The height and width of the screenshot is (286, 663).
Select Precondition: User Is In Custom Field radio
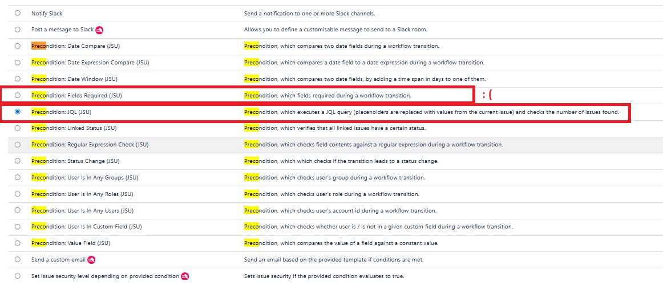pyautogui.click(x=17, y=226)
